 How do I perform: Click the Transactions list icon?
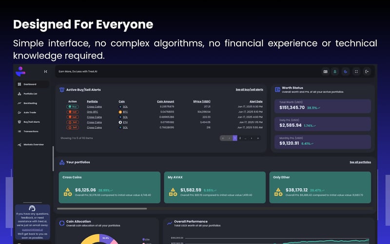click(19, 131)
